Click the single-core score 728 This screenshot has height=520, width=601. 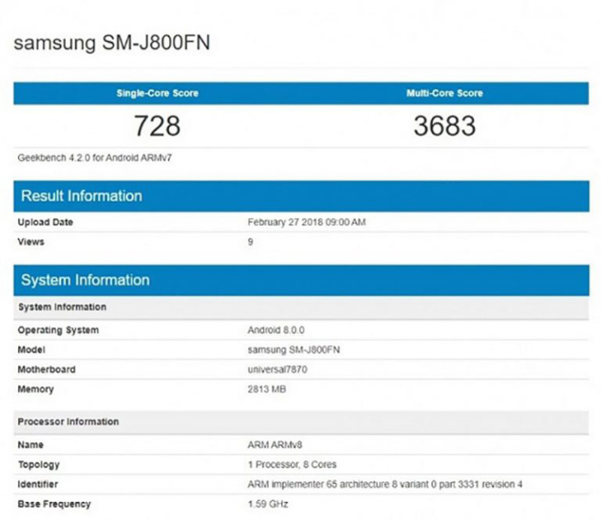click(x=158, y=126)
